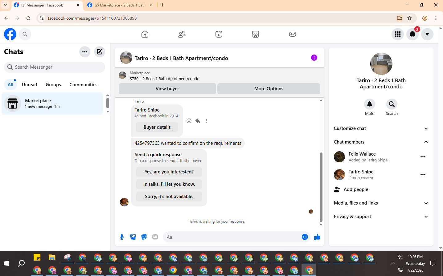
Task: Mute this conversation with bell icon
Action: (x=370, y=104)
